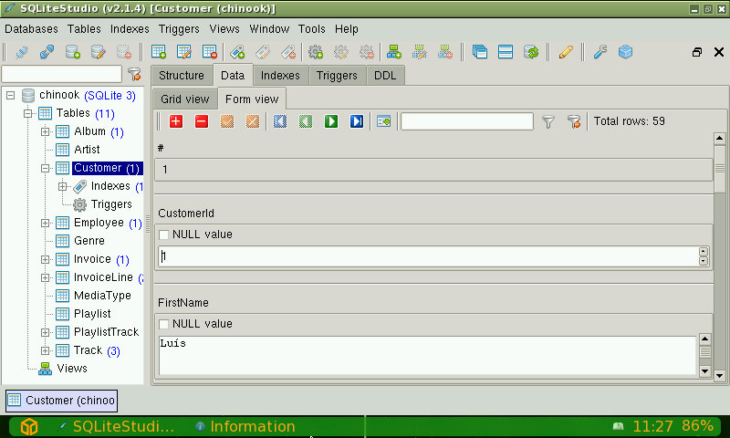Click the add database icon
Screen dimensions: 730x438
pos(73,52)
